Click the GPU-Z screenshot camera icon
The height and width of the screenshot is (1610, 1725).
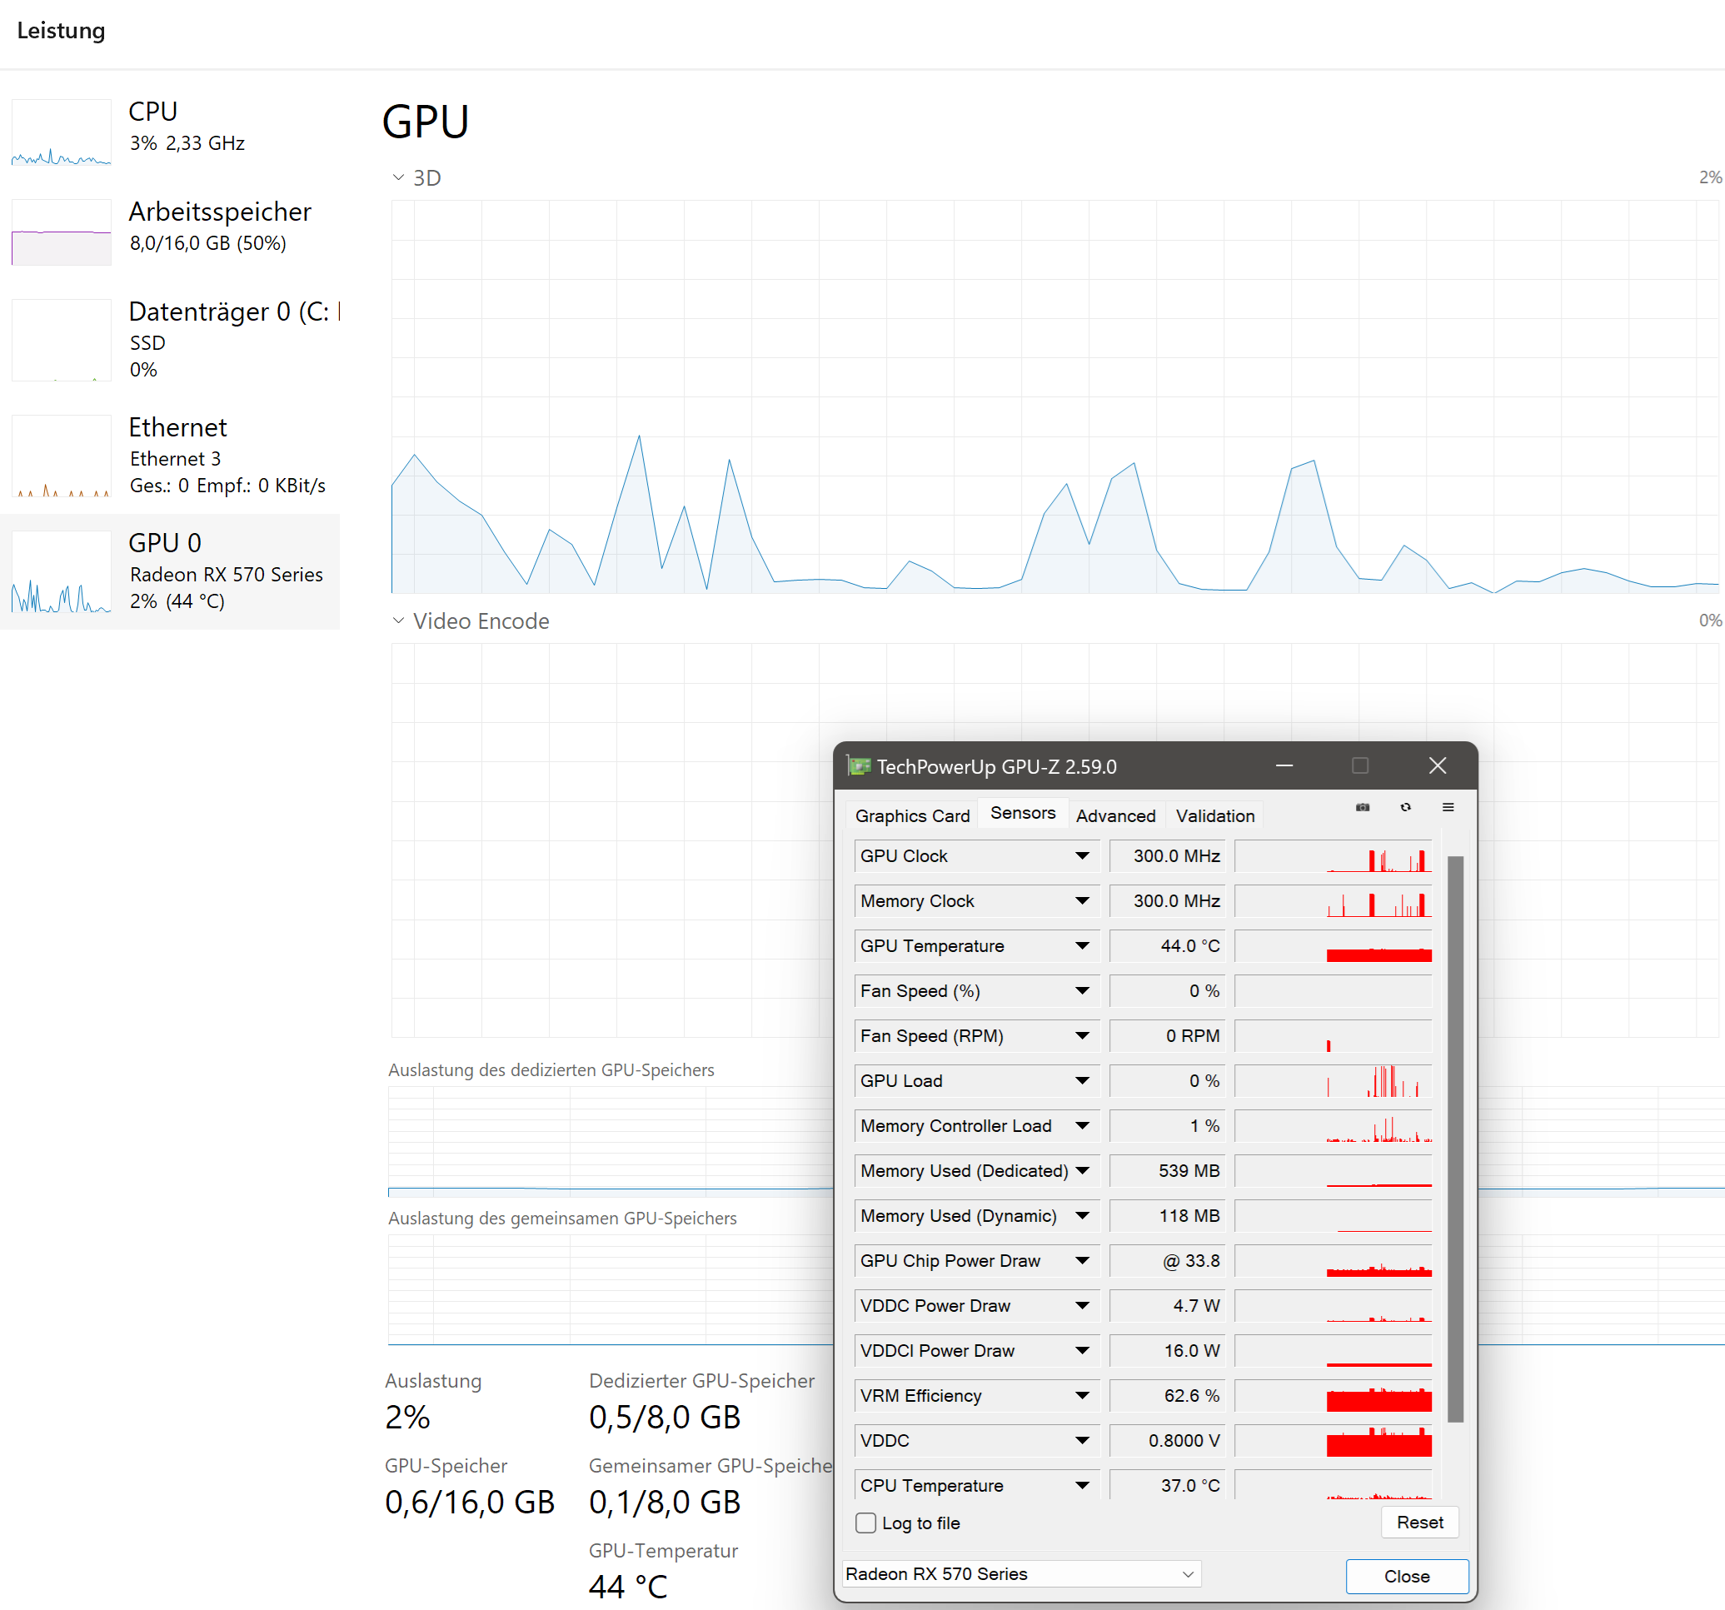[x=1363, y=808]
